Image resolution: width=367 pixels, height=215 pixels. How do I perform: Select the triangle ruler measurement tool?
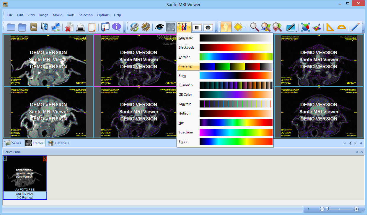330,27
